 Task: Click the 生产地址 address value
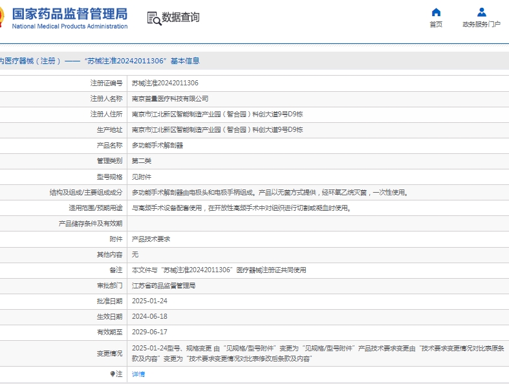tap(217, 130)
